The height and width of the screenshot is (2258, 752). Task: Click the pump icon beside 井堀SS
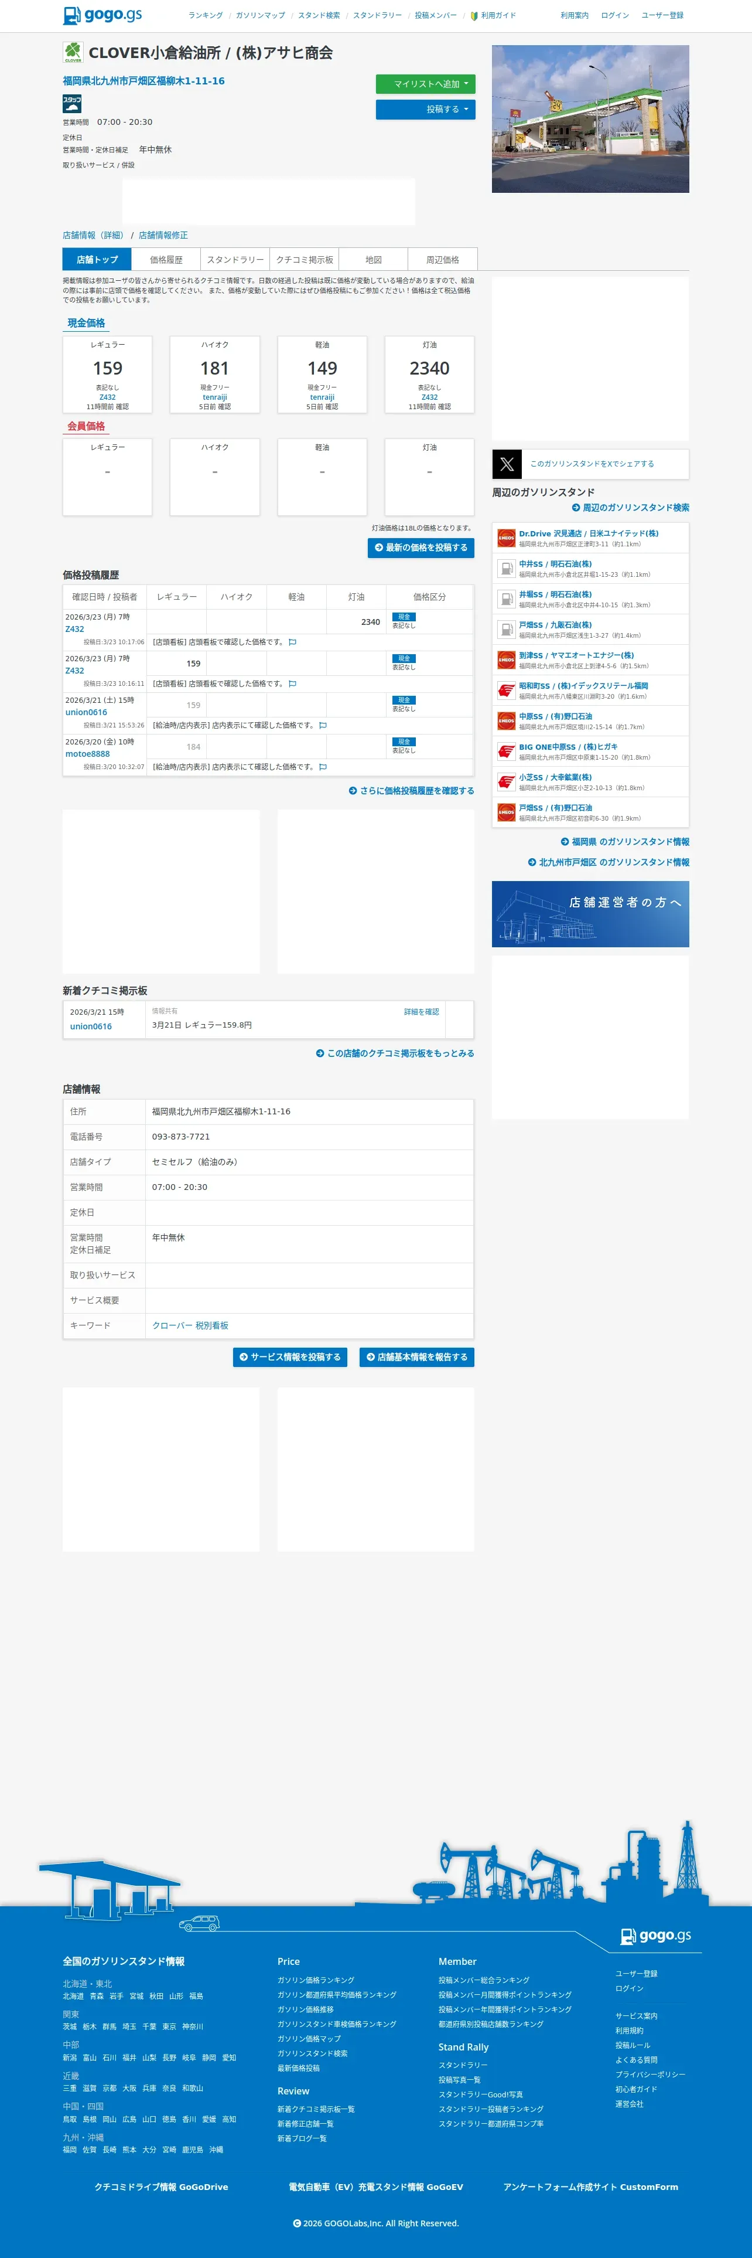(x=506, y=598)
